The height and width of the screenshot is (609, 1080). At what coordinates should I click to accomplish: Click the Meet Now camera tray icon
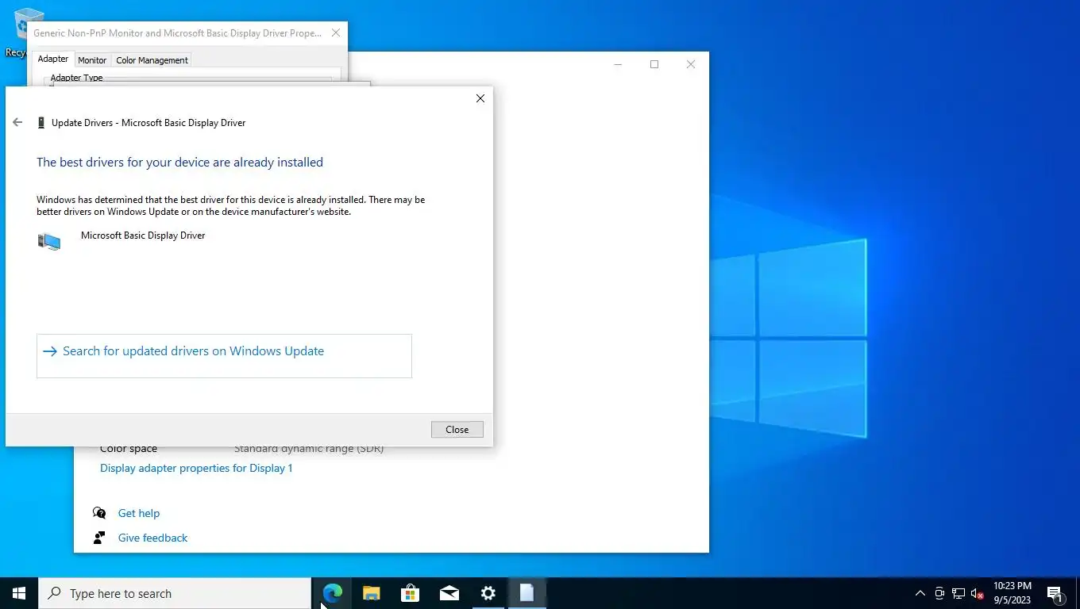coord(939,593)
